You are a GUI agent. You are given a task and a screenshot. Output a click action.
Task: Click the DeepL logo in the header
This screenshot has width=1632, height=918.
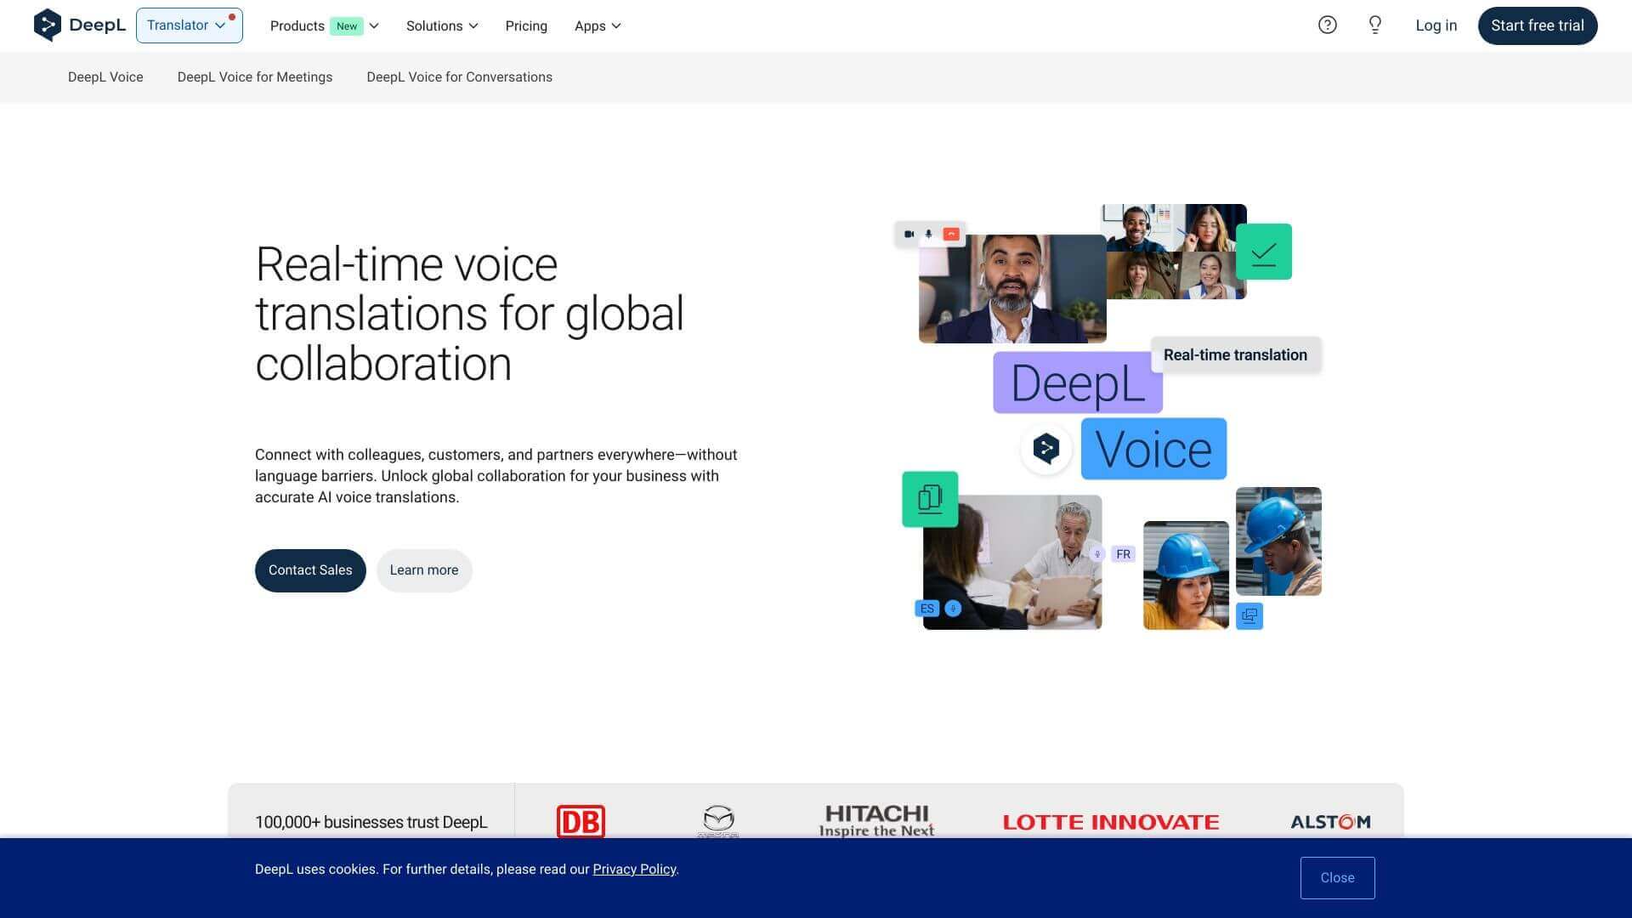(80, 25)
